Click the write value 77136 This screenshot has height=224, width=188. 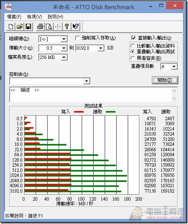tap(150, 191)
